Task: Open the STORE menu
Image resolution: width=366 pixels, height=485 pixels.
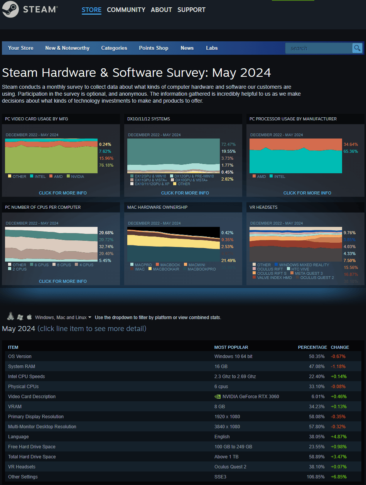Action: (91, 10)
